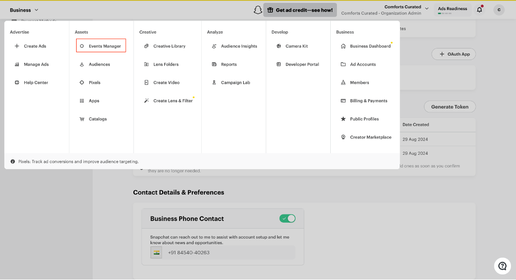The image size is (516, 280).
Task: Expand the Comforts Curated organization chevron
Action: (427, 9)
